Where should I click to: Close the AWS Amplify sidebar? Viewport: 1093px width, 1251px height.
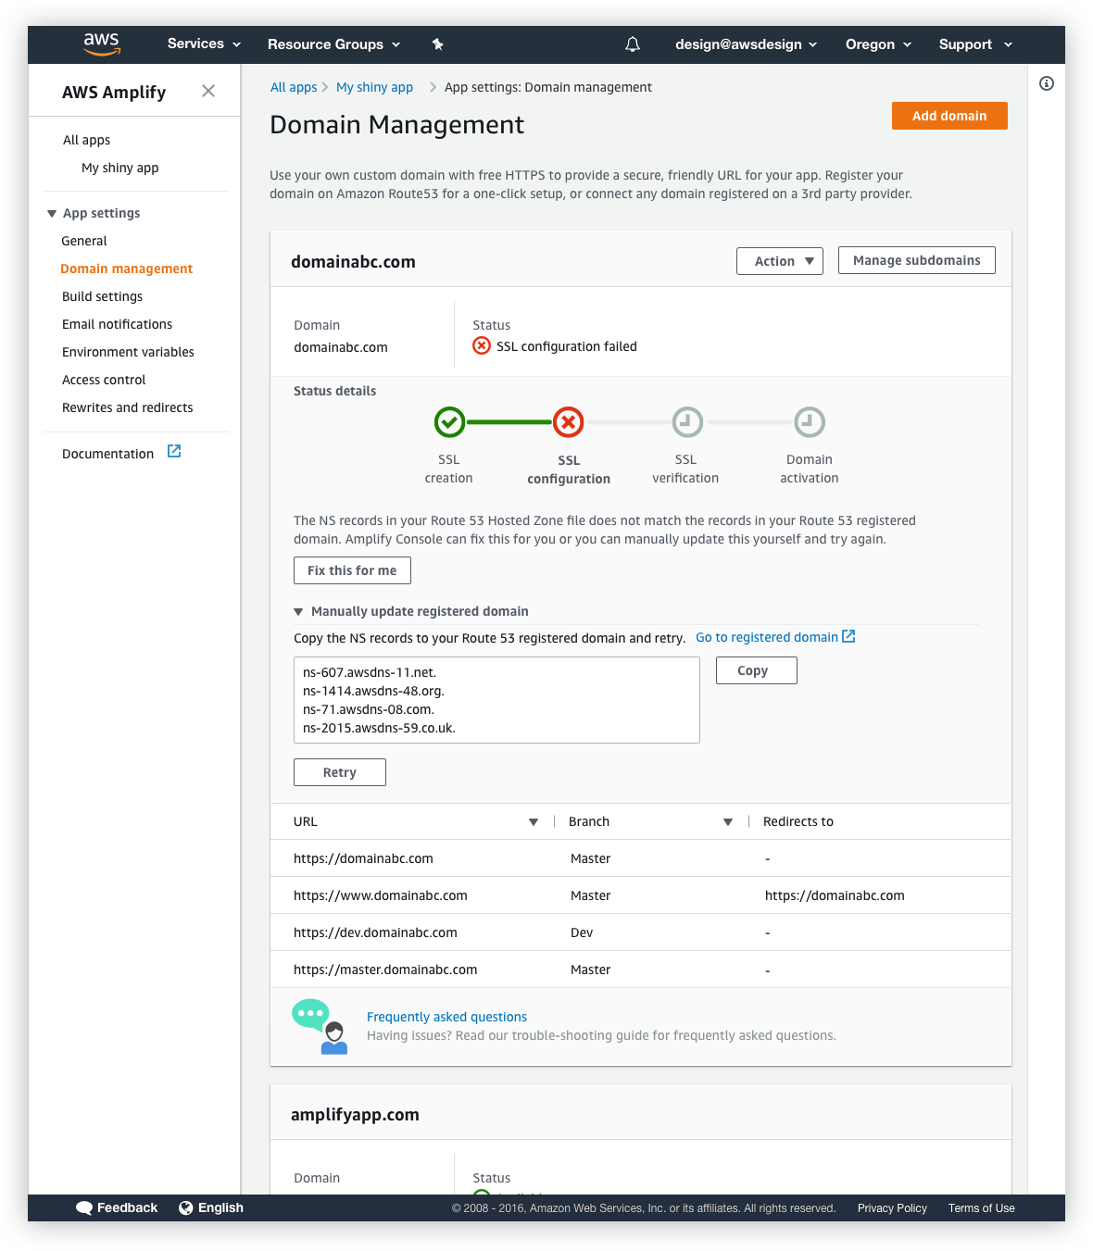(208, 91)
